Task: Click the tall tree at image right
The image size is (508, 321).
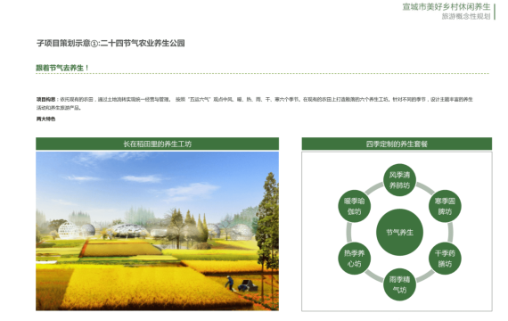Action: click(268, 227)
